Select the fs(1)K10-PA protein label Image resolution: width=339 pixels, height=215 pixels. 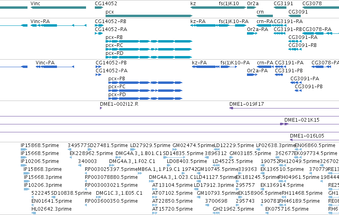(x=235, y=63)
